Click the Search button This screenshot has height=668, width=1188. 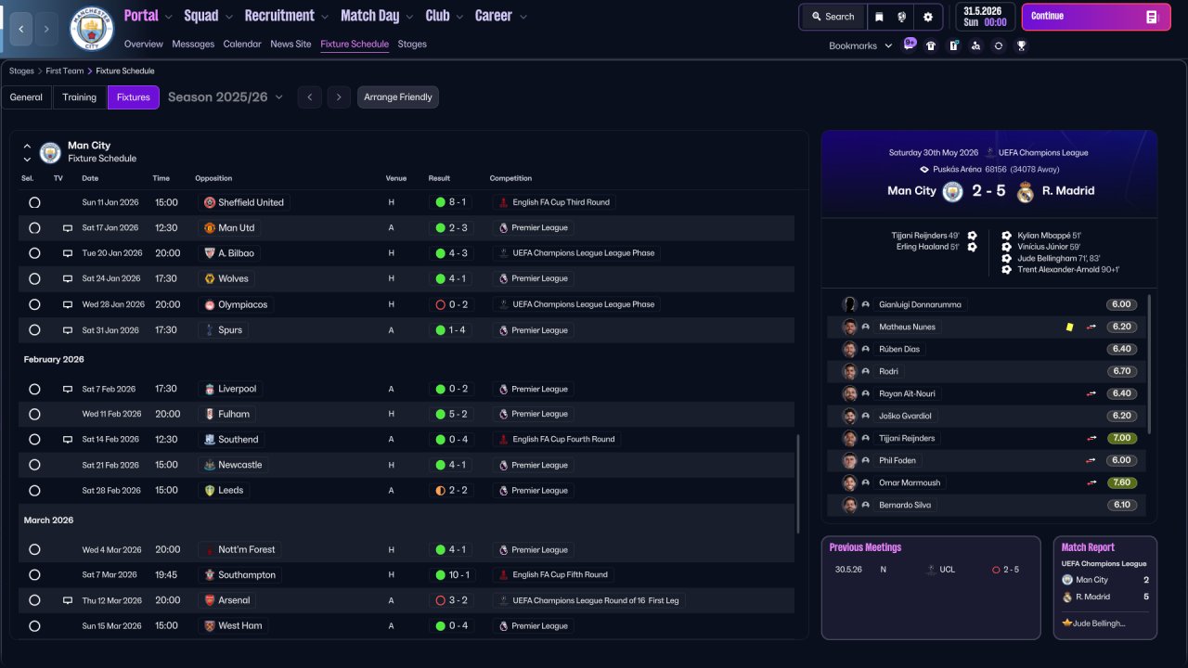point(833,17)
